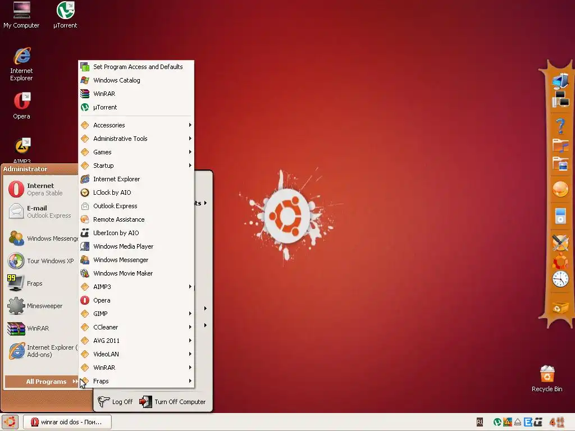Image resolution: width=575 pixels, height=431 pixels.
Task: Open Windows Catalog in the programs list
Action: coord(136,80)
